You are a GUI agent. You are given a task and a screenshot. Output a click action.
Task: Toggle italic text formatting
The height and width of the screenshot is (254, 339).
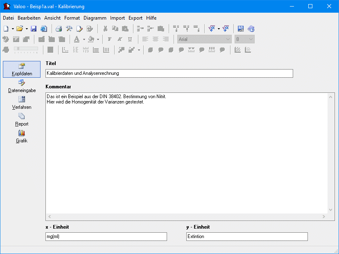(120, 39)
